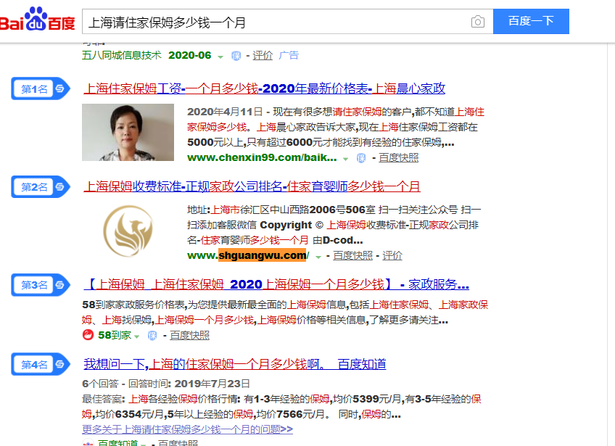Click the 58到家 source name
Image resolution: width=615 pixels, height=446 pixels.
[114, 335]
